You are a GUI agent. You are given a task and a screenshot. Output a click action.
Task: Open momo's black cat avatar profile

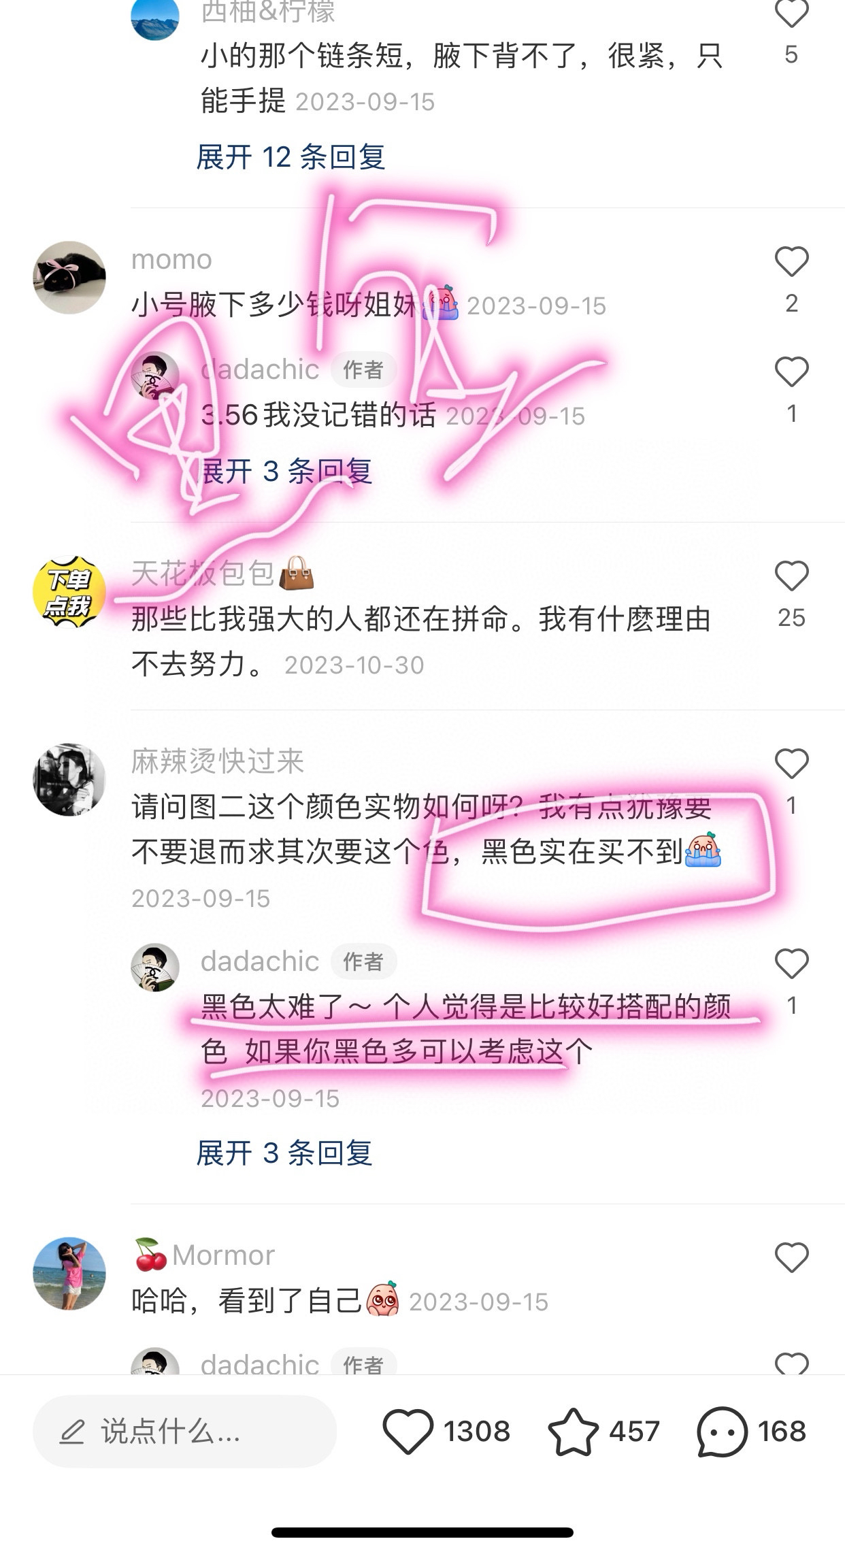(69, 278)
